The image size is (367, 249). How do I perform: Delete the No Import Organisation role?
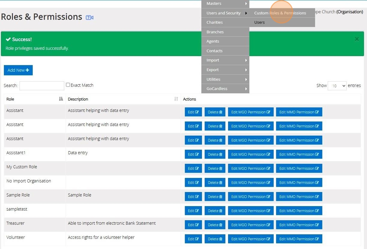click(x=215, y=182)
